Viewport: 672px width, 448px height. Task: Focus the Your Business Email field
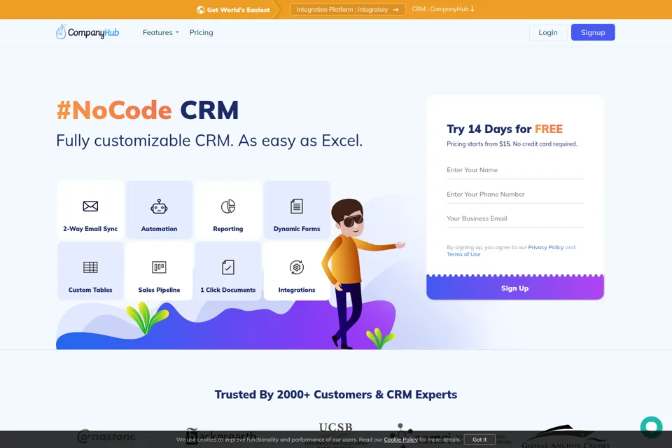pos(514,218)
